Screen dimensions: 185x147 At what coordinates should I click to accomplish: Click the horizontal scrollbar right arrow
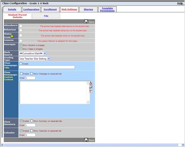pyautogui.click(x=182, y=145)
